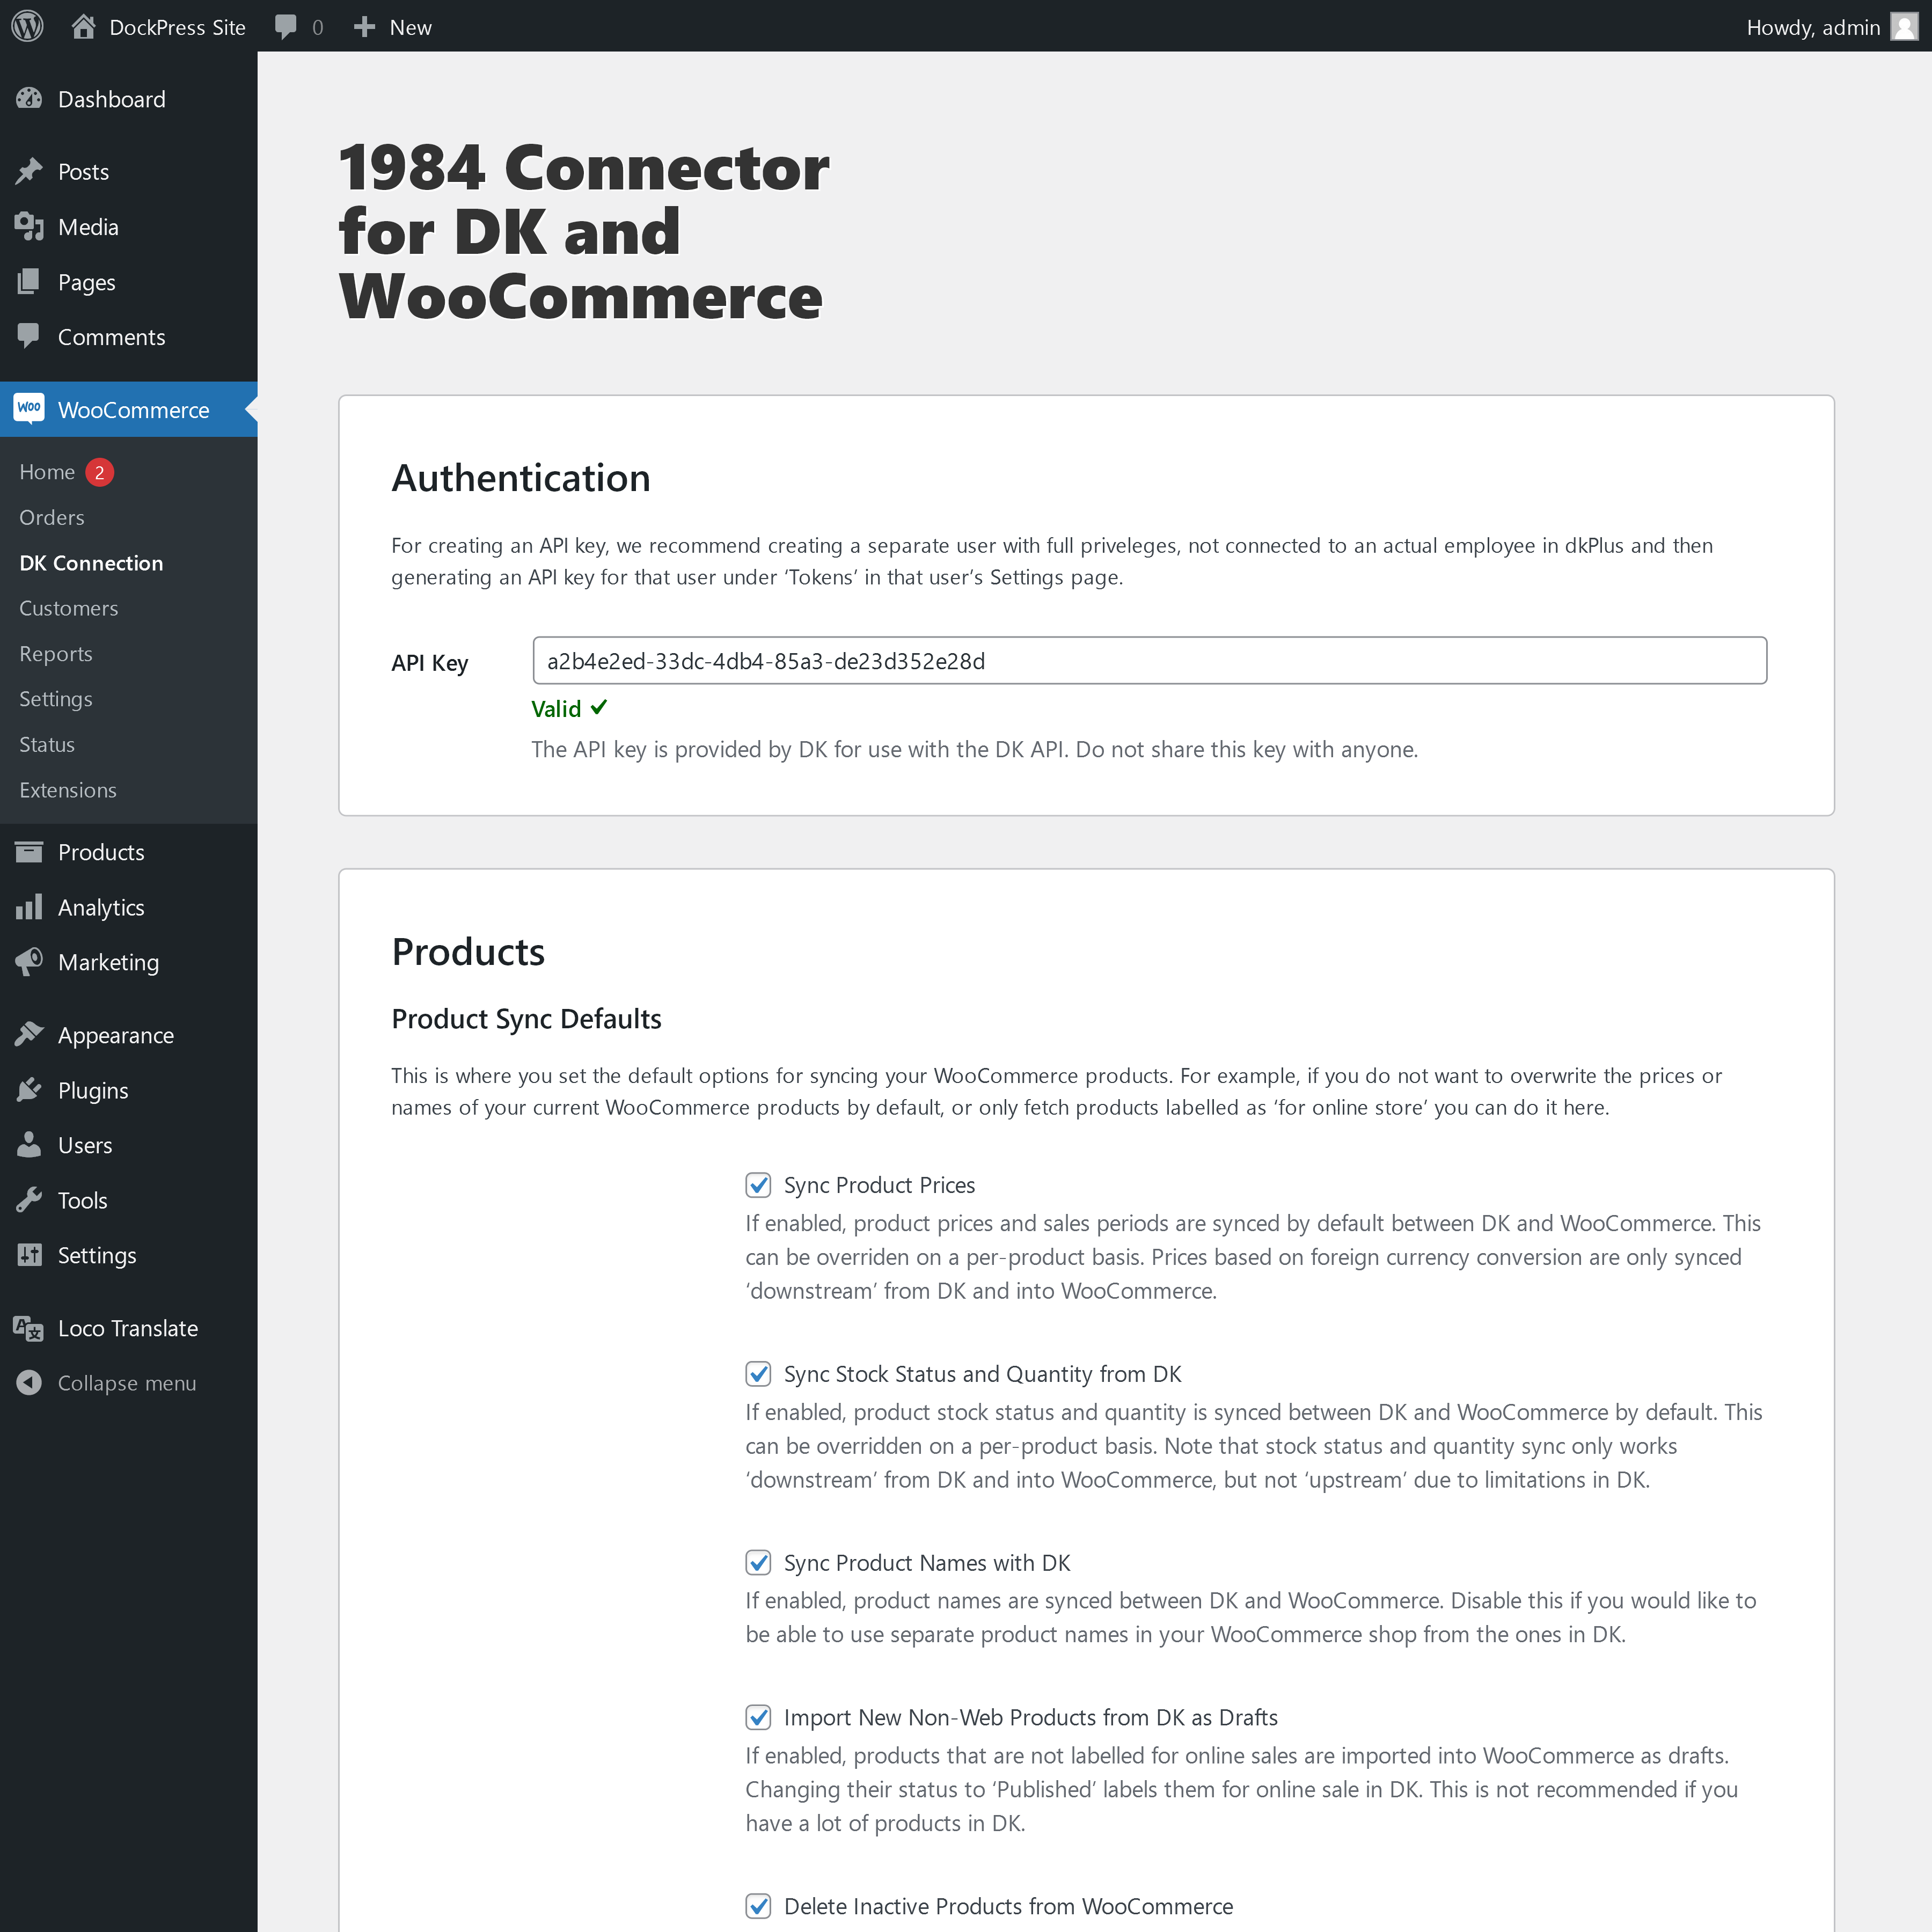Image resolution: width=1932 pixels, height=1932 pixels.
Task: Open the comments bubble icon in admin bar
Action: point(286,27)
